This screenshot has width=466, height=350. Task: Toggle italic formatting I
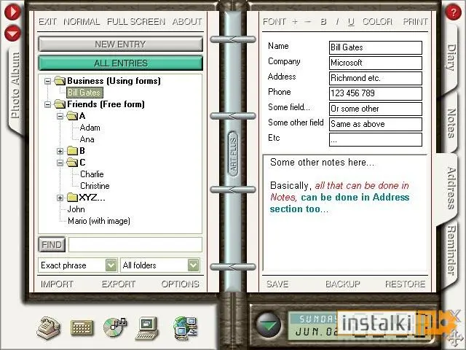pyautogui.click(x=337, y=22)
